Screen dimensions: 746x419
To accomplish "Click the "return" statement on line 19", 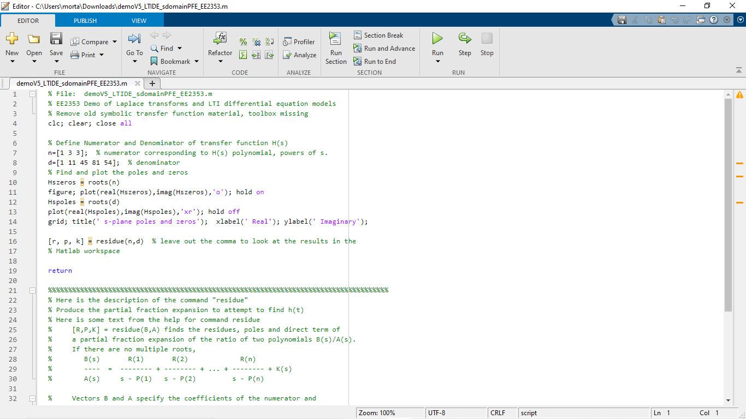I will point(60,271).
